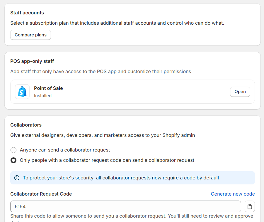Screen dimensions: 264x222
Task: Click the staff accounts subscription plan description
Action: [x=117, y=23]
